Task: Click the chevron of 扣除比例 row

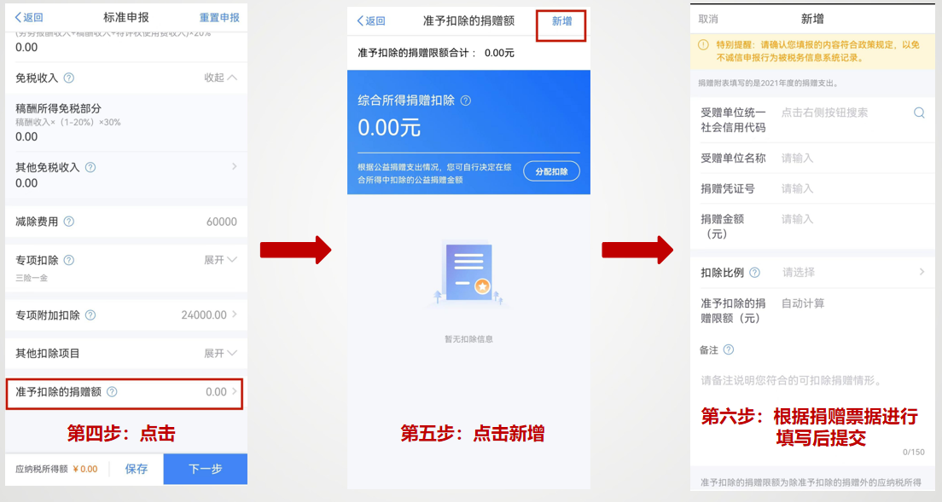Action: pos(922,272)
